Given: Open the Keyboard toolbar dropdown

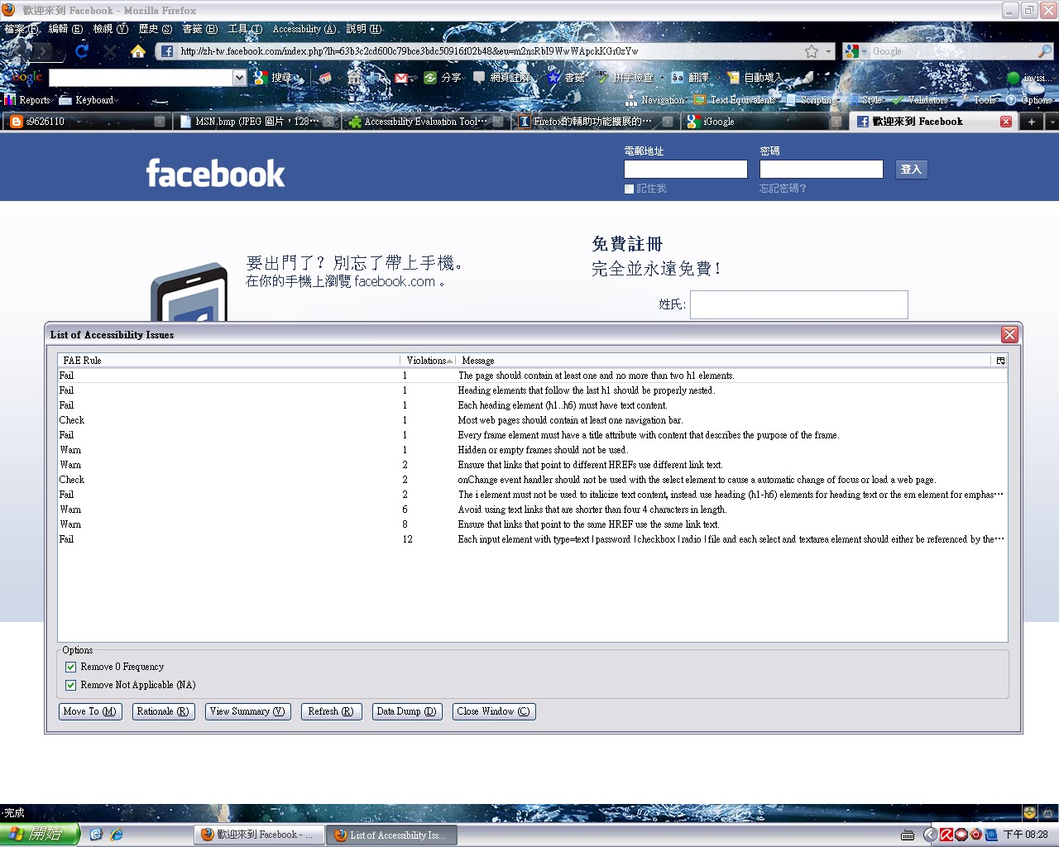Looking at the screenshot, I should click(x=89, y=100).
